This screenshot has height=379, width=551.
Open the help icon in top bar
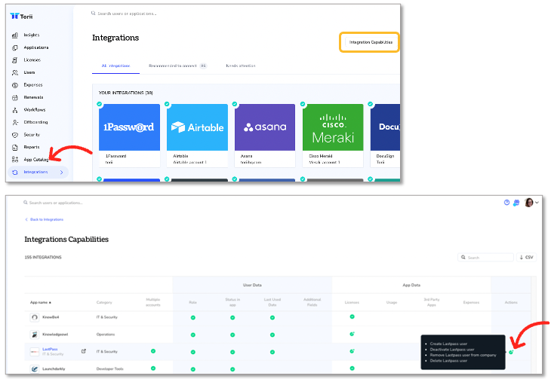pos(506,203)
